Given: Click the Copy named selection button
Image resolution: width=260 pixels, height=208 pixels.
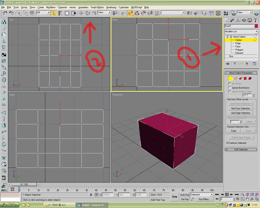Looking at the screenshot, I should [x=233, y=131].
